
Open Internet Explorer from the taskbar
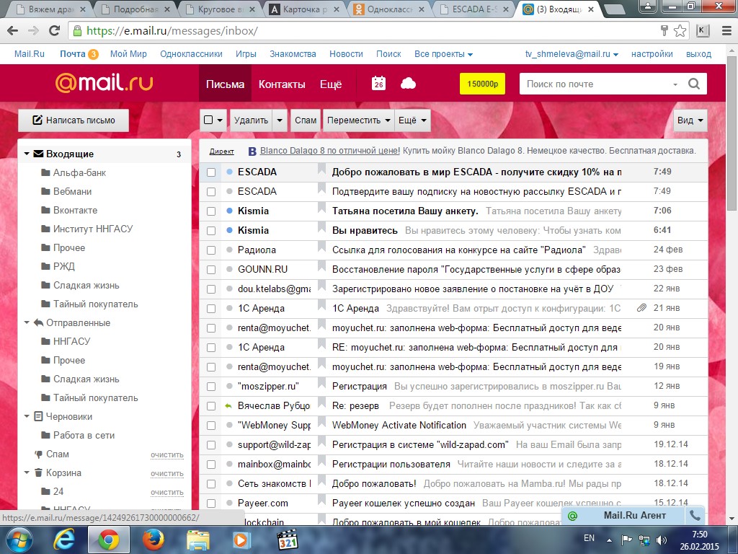(x=63, y=540)
